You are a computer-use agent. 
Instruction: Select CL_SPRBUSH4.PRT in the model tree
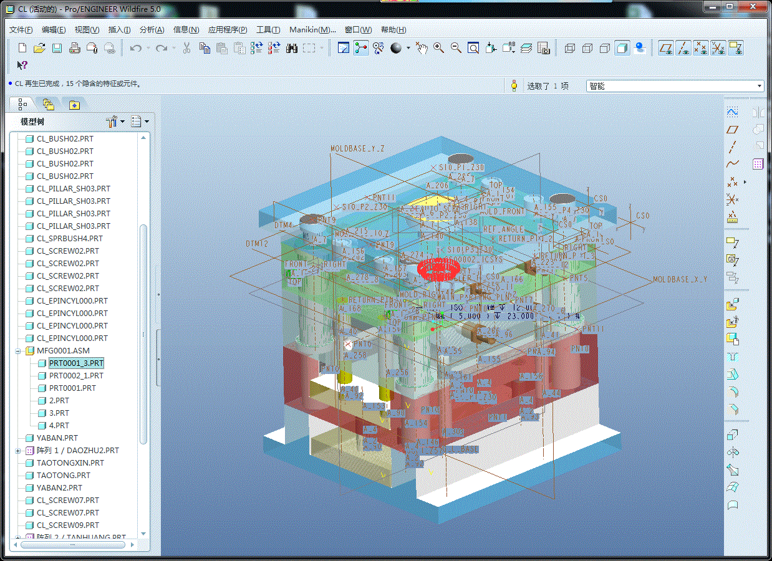tap(69, 239)
